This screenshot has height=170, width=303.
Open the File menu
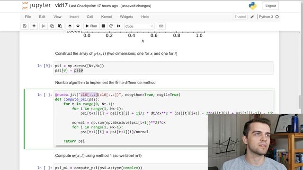(28, 17)
